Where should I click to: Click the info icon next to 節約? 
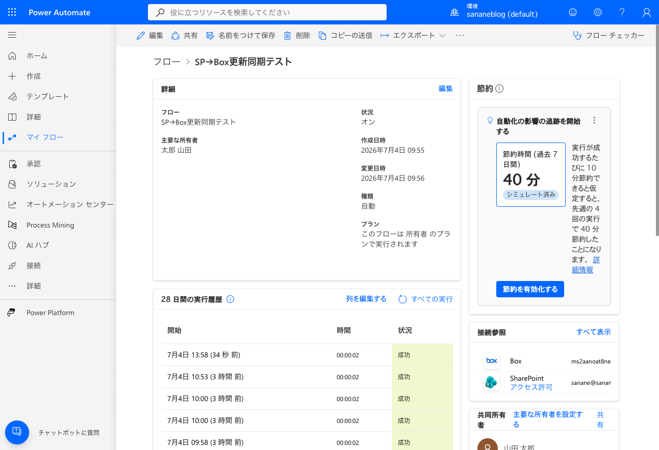tap(499, 89)
